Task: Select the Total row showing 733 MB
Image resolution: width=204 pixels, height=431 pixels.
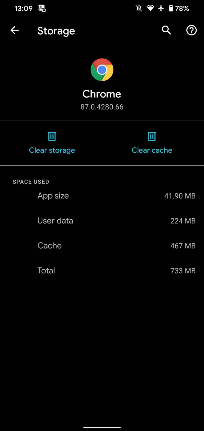Action: 102,270
